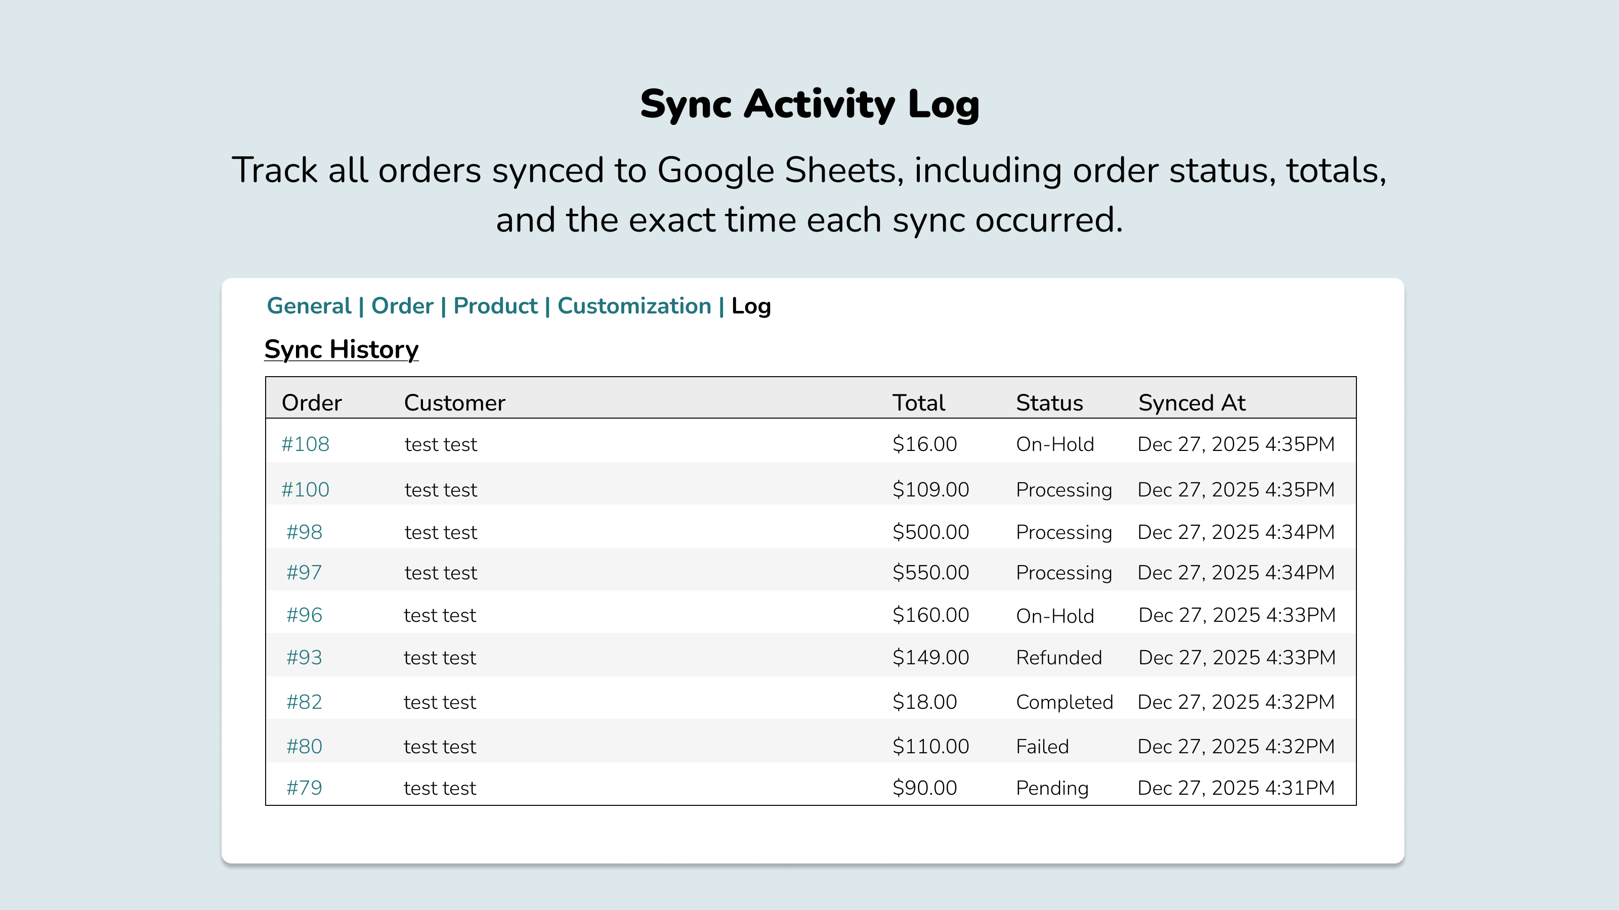Click Processing status for order #100

[x=1064, y=490]
